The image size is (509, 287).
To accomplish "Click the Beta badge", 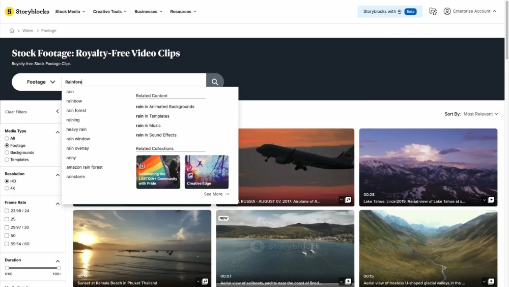I will (x=410, y=11).
